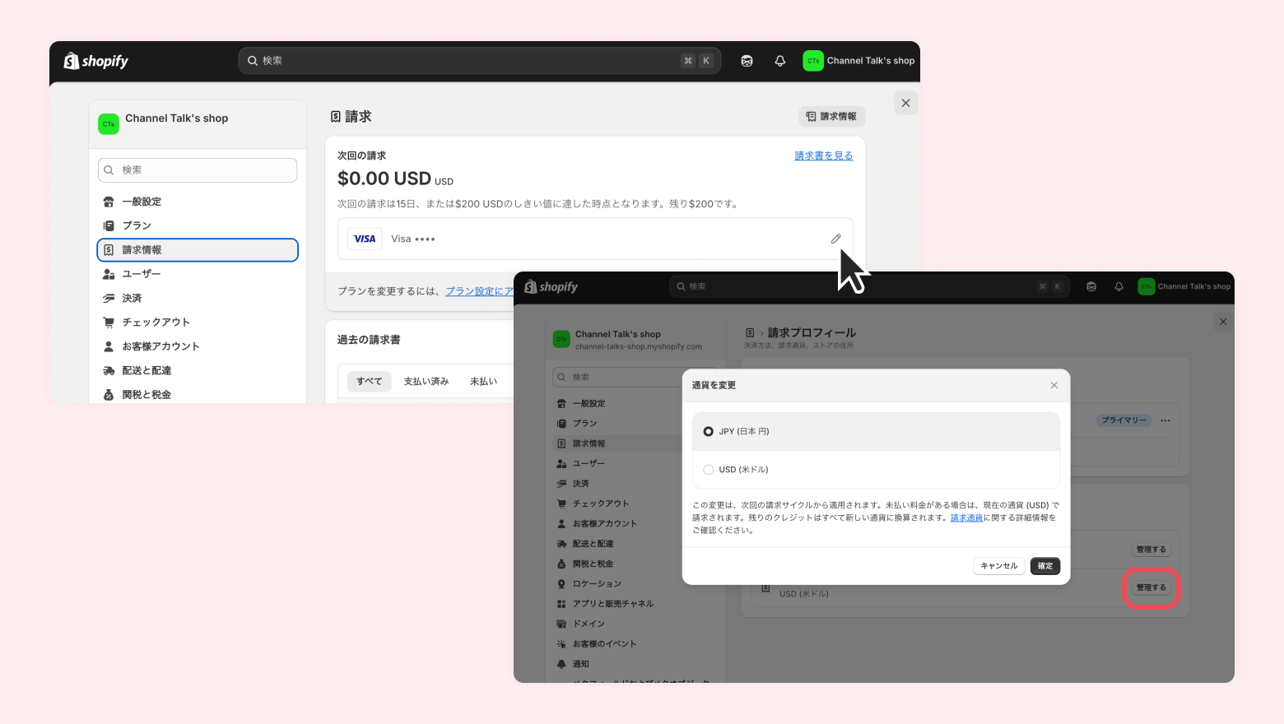The height and width of the screenshot is (724, 1284).
Task: Open the notifications bell in the dimmed 請求プロフィール window
Action: click(1119, 286)
